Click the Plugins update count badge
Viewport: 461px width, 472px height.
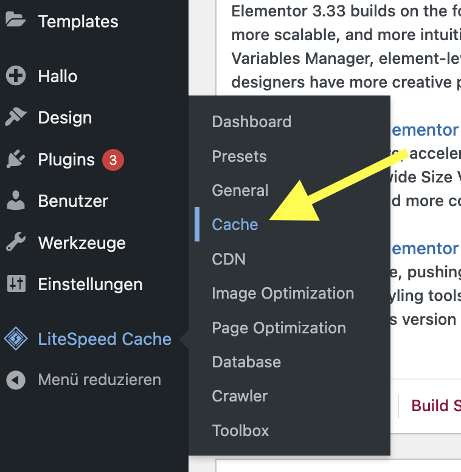coord(113,160)
